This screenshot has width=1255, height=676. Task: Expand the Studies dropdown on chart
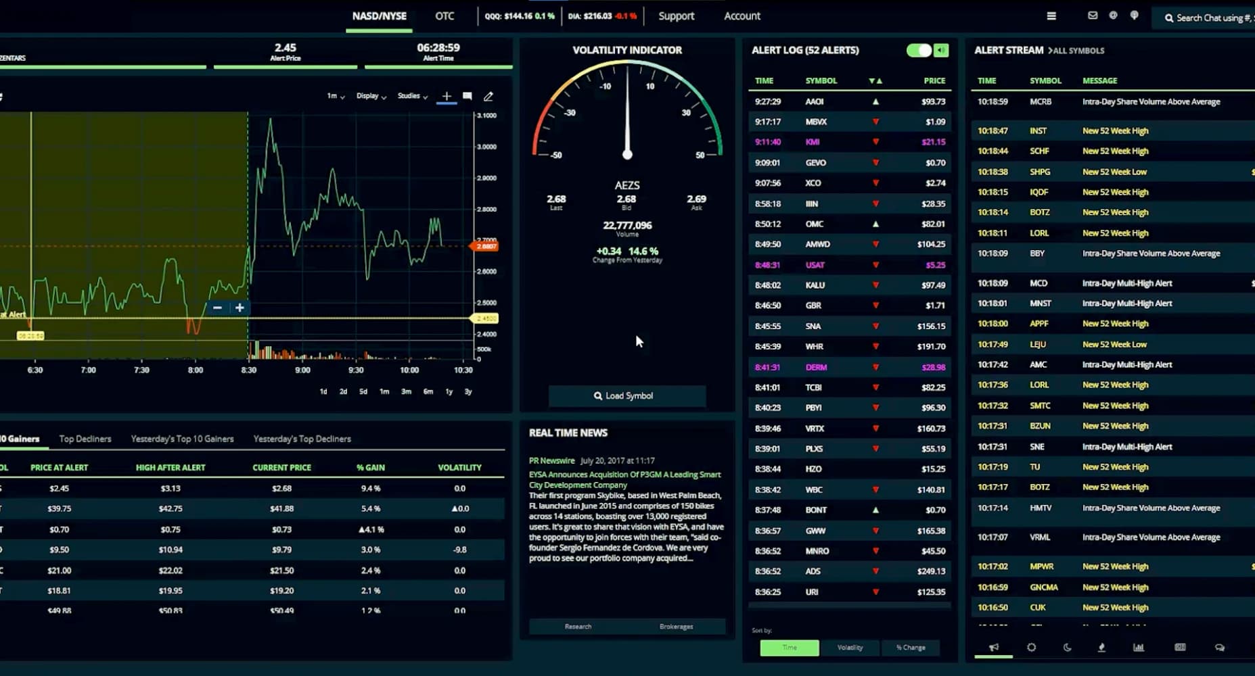tap(413, 97)
